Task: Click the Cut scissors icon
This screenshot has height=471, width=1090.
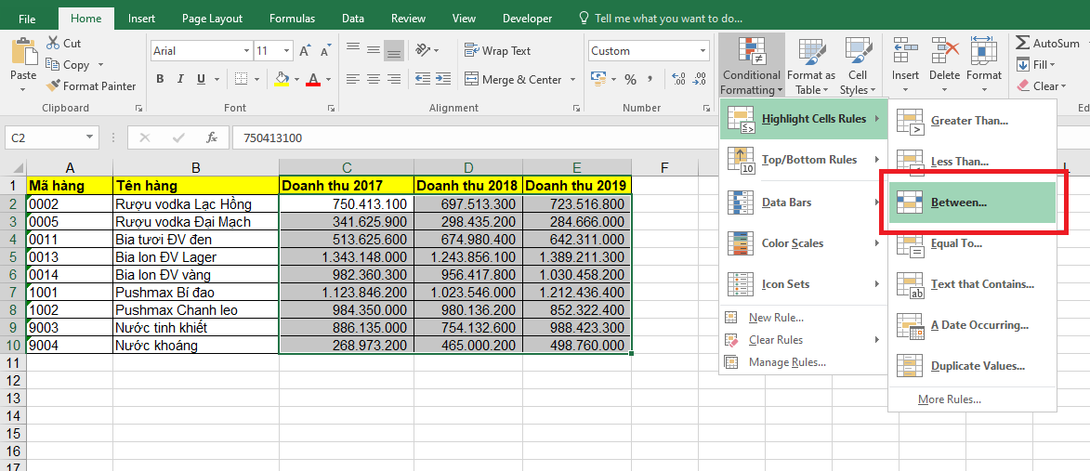Action: pyautogui.click(x=52, y=44)
